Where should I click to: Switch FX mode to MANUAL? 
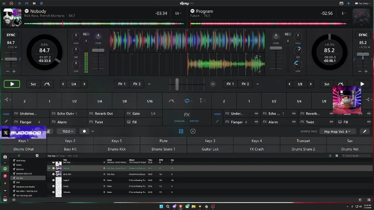(x=180, y=121)
